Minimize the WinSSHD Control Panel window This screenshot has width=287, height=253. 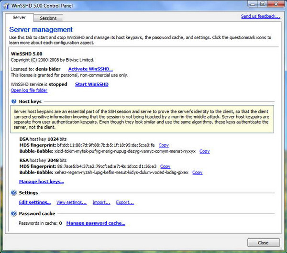coord(253,4)
